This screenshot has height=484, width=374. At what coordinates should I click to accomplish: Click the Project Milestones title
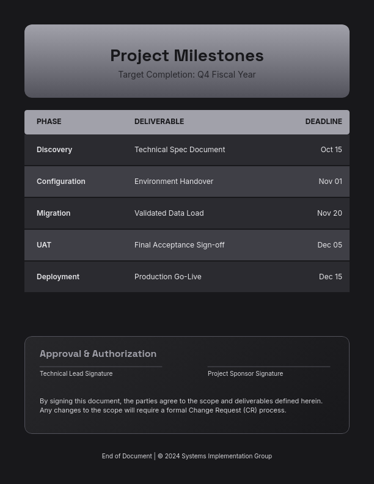tap(187, 56)
